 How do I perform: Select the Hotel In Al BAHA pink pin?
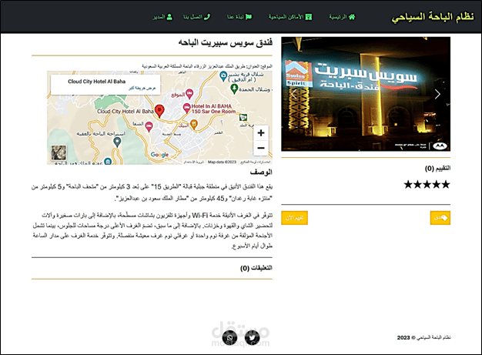click(x=186, y=108)
